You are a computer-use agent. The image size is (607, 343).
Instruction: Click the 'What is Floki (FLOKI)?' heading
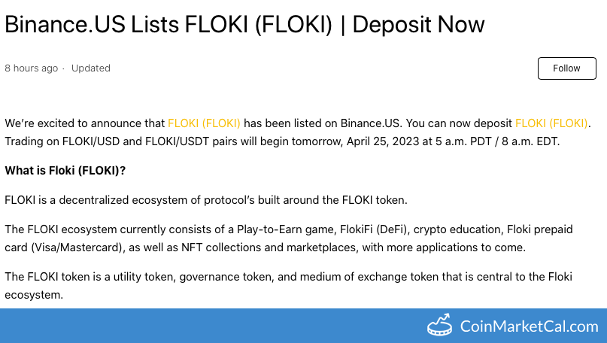point(65,170)
